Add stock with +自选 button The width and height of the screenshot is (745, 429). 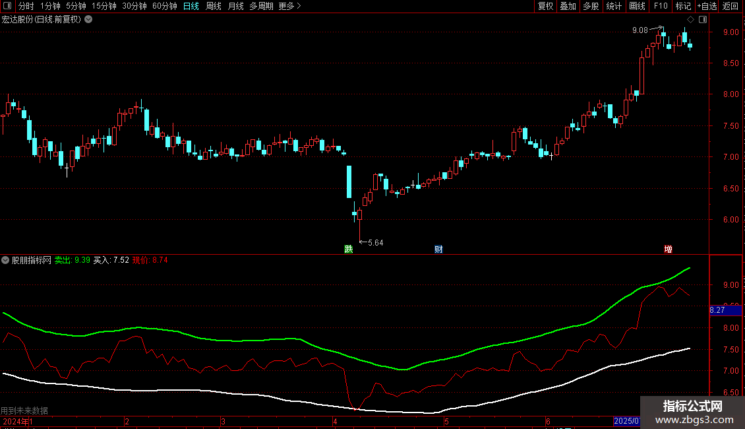pyautogui.click(x=707, y=6)
